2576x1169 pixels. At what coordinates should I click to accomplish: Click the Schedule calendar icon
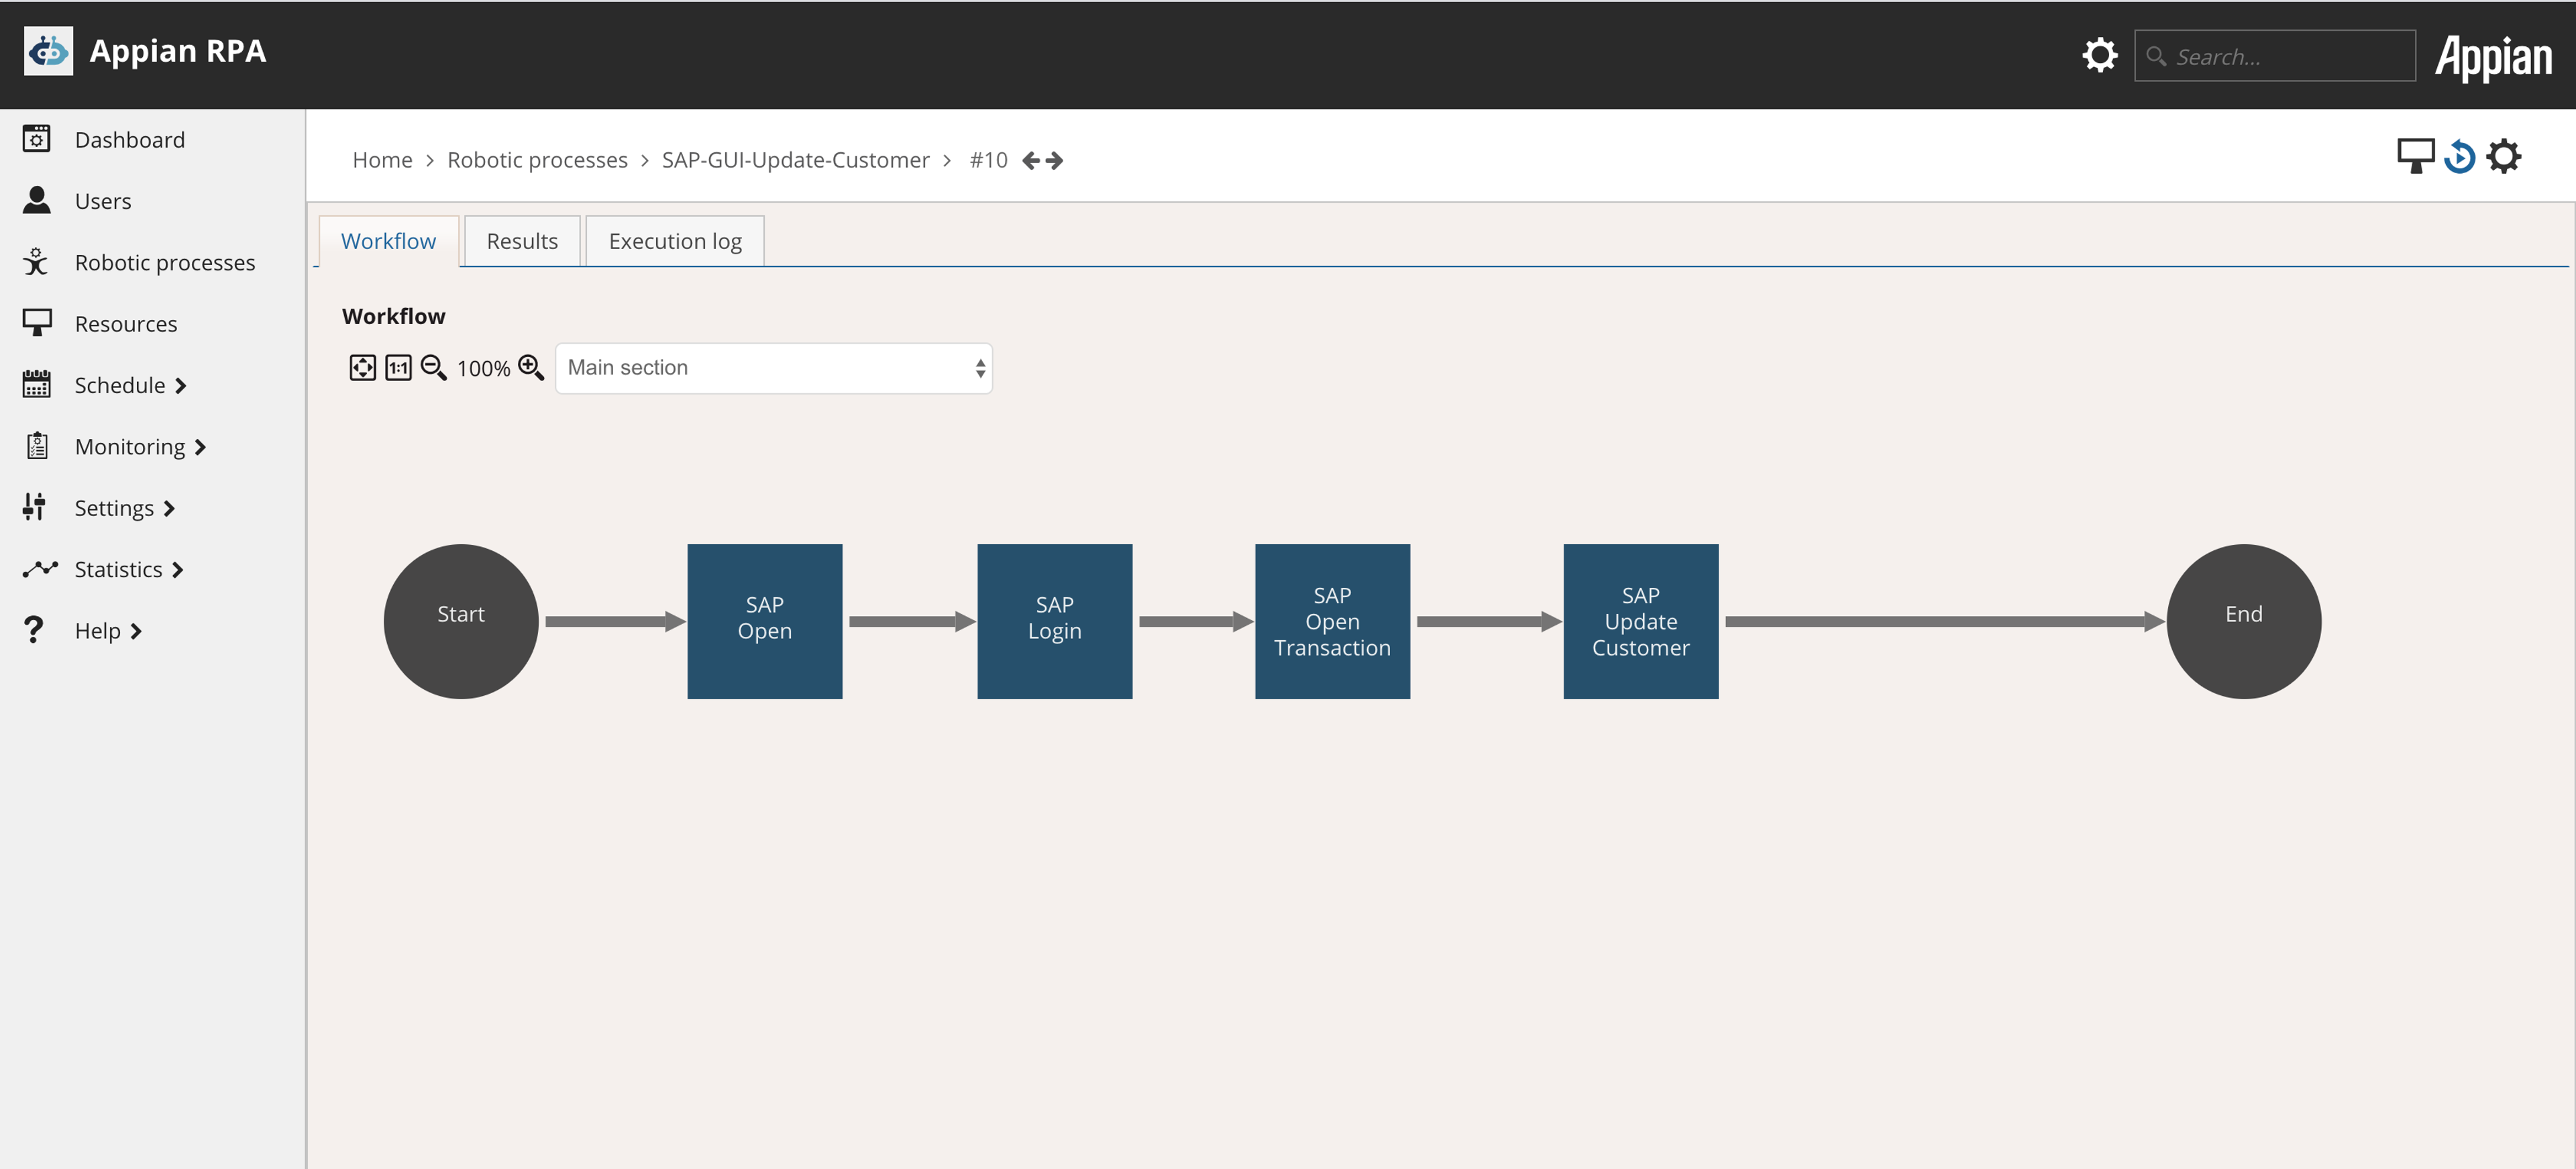pyautogui.click(x=37, y=384)
